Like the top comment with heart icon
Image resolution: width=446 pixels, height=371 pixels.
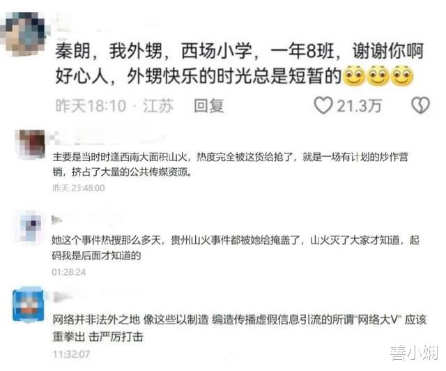[323, 105]
